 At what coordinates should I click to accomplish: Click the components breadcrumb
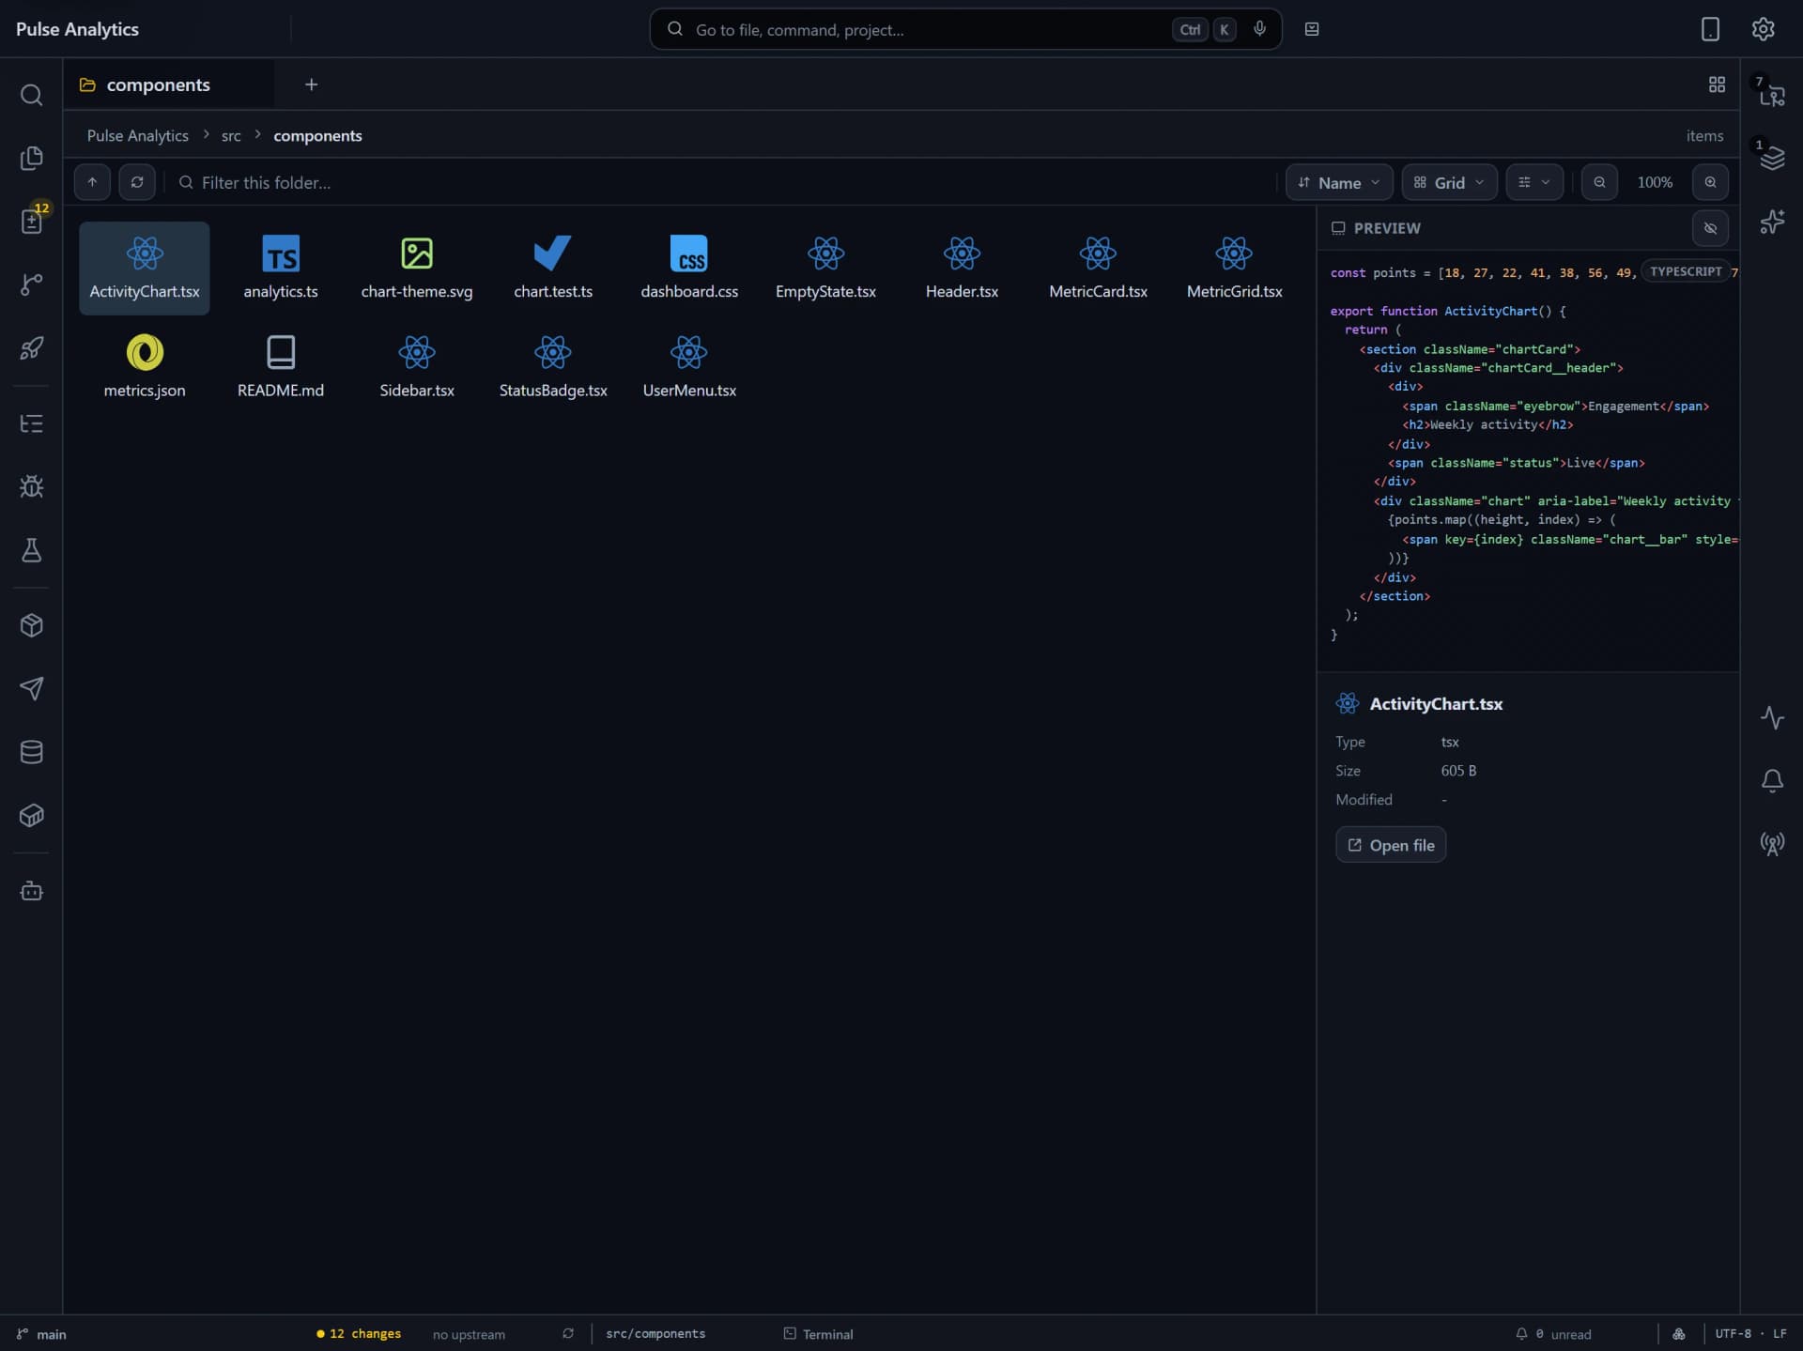[x=317, y=135]
